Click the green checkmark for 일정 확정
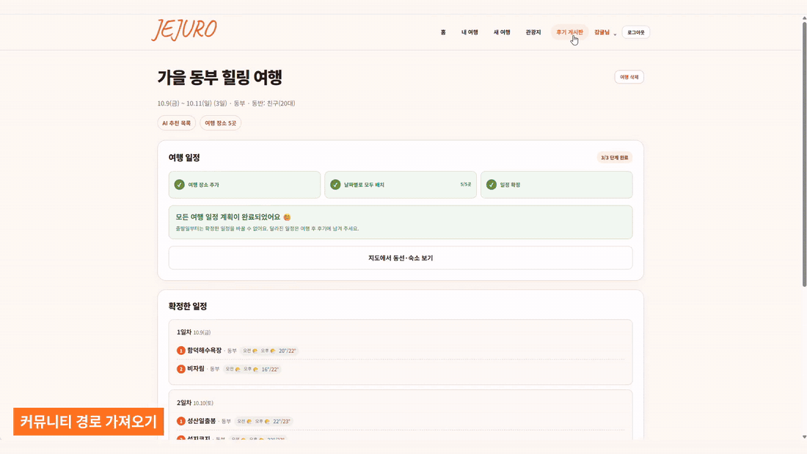This screenshot has width=807, height=454. click(x=492, y=185)
